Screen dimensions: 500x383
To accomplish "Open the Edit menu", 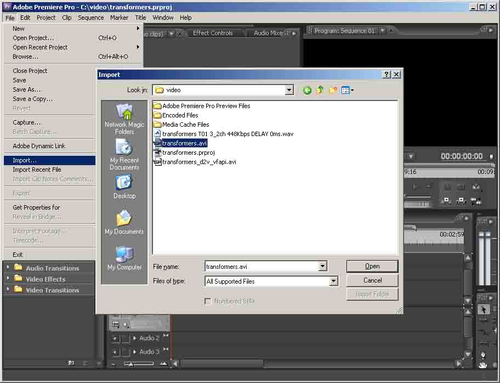I will [25, 18].
